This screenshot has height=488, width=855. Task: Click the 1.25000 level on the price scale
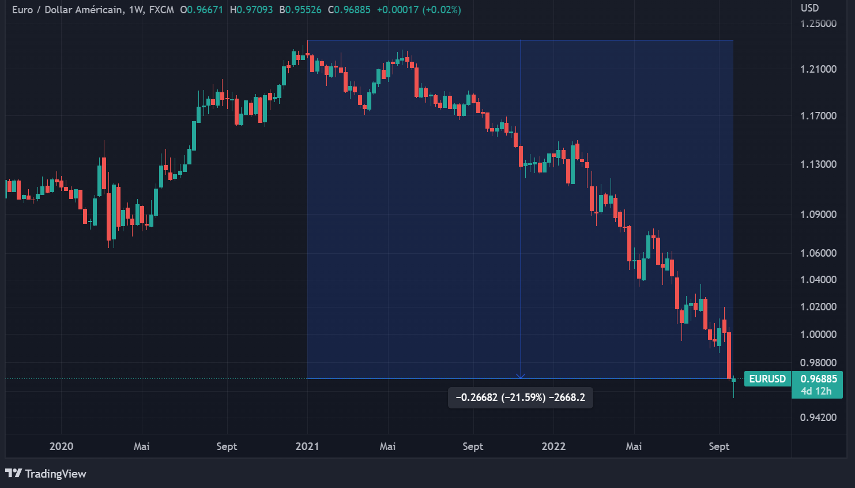pyautogui.click(x=818, y=24)
